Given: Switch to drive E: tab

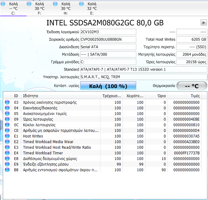Looking at the screenshot, I should tap(92, 8).
